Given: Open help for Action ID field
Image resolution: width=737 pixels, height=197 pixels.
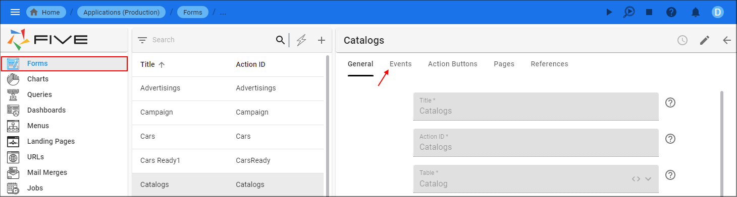Looking at the screenshot, I should tap(670, 139).
